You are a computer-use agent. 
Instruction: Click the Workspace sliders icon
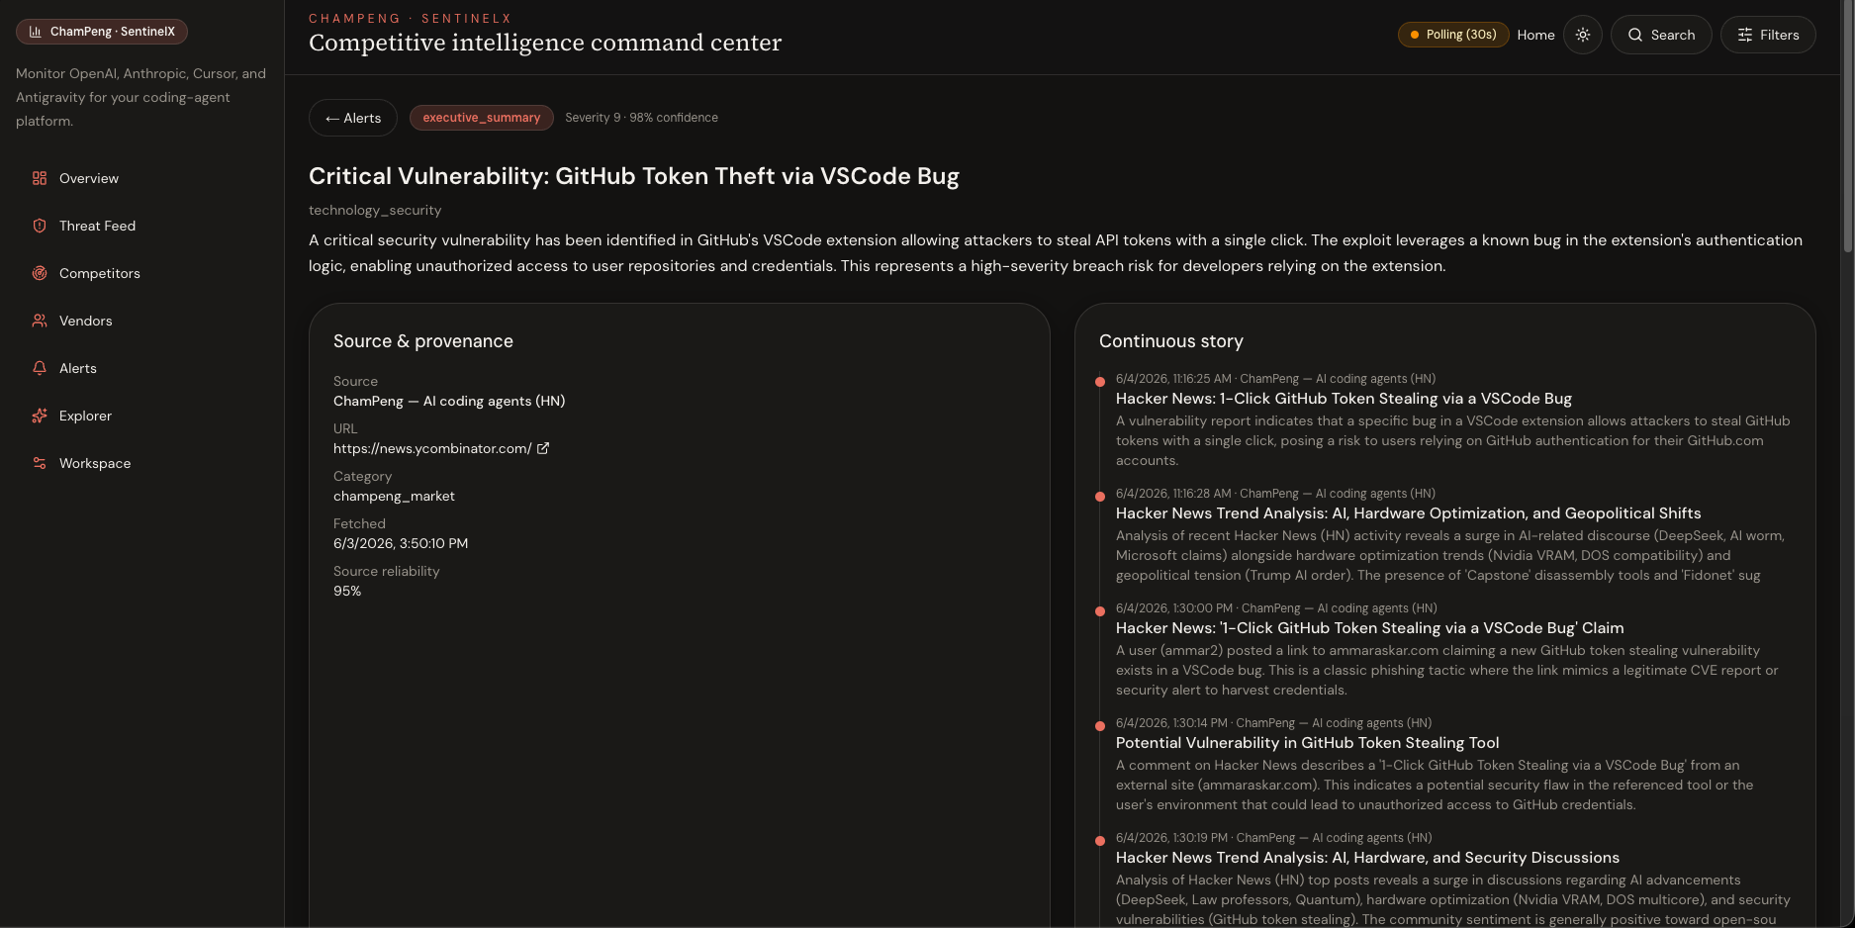40,463
